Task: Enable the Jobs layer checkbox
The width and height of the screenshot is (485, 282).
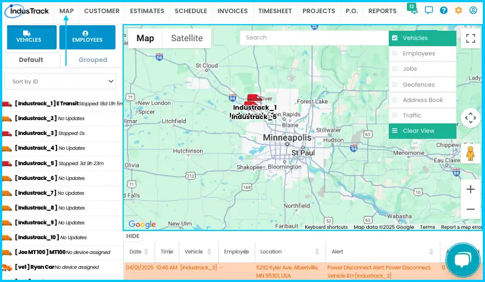Action: [395, 69]
